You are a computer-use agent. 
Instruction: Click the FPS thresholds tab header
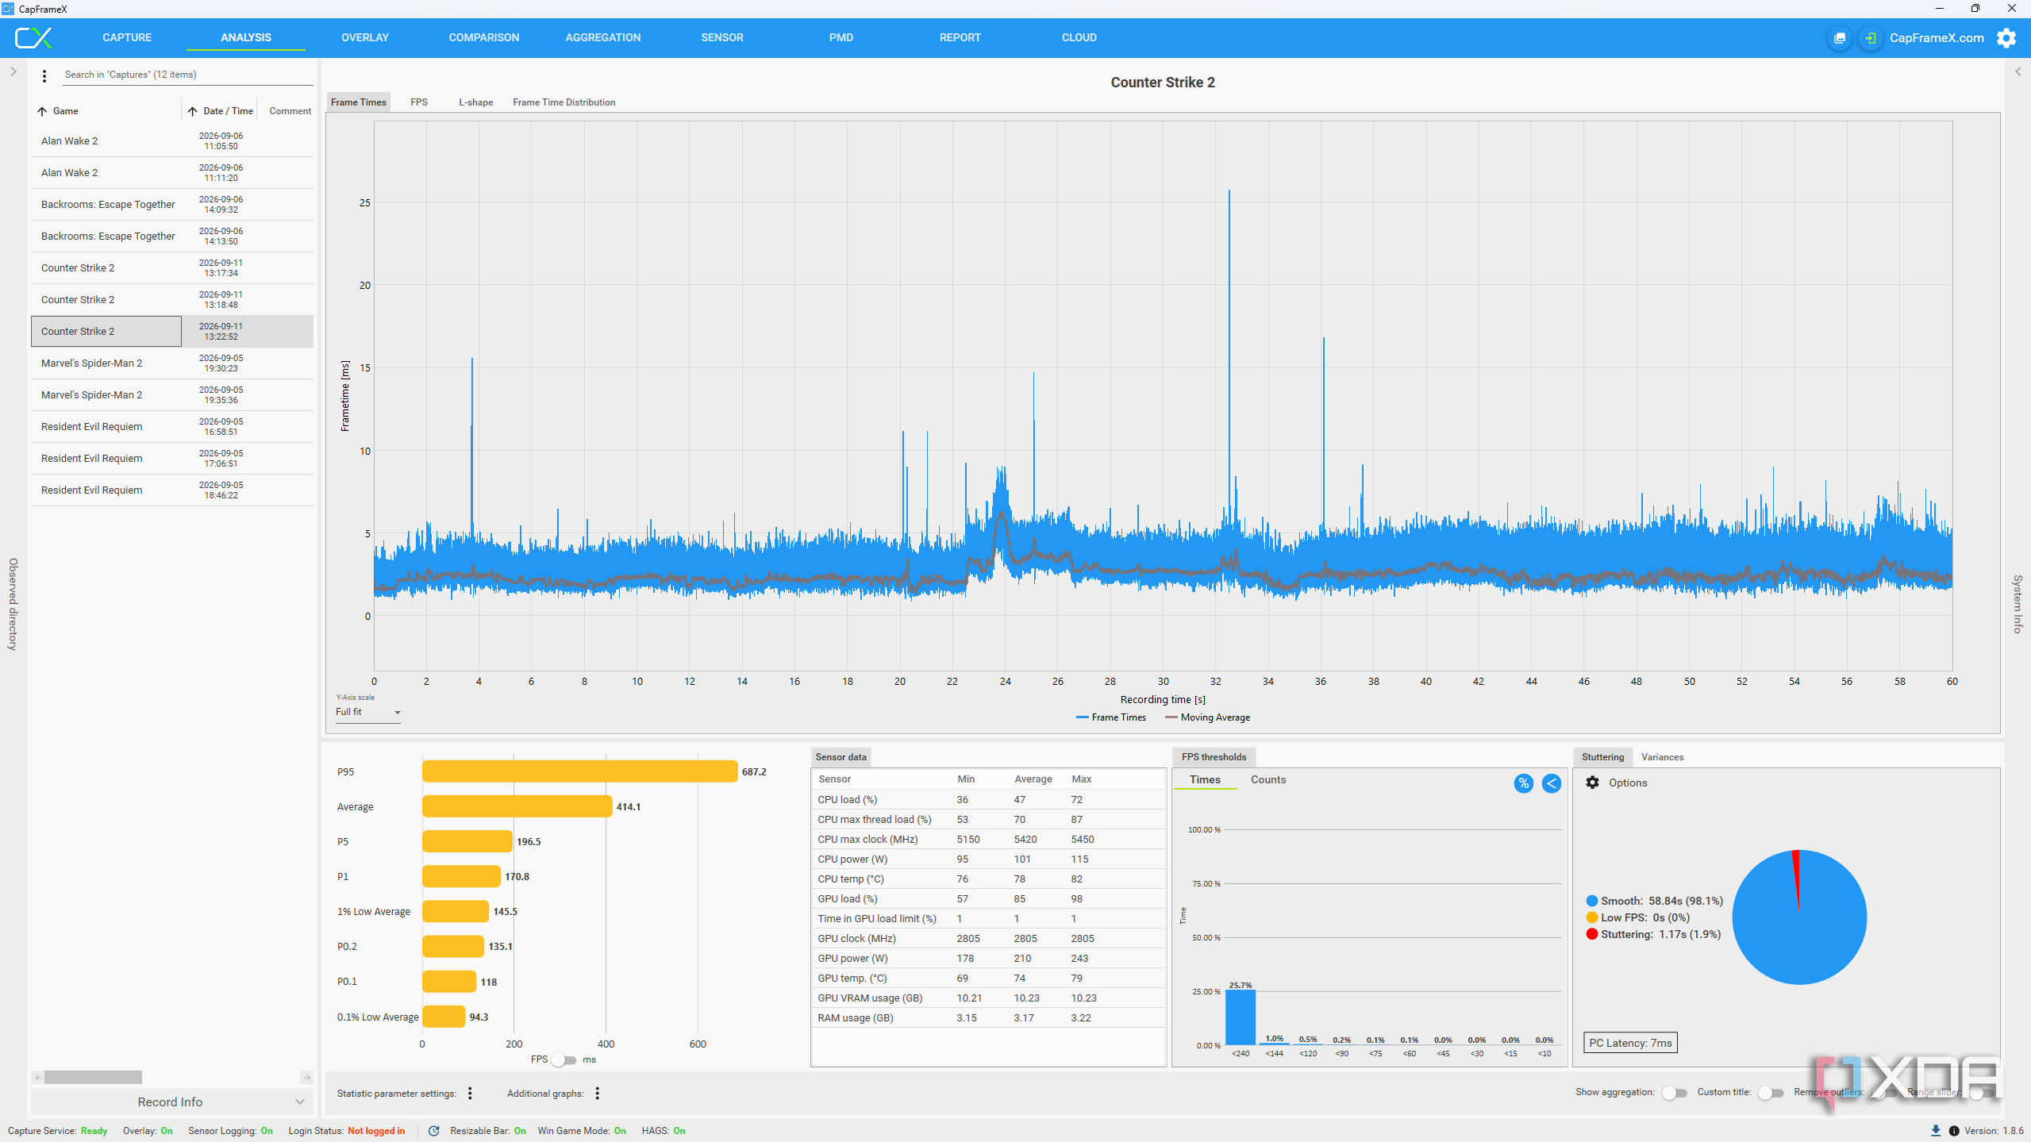click(1214, 757)
